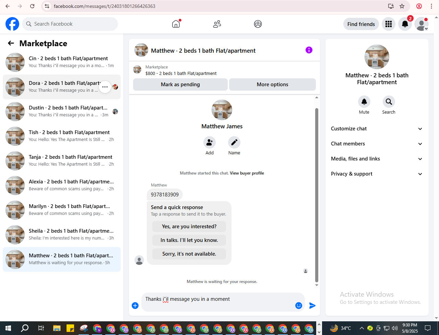Open Windows notification center
439x335 pixels.
click(428, 328)
